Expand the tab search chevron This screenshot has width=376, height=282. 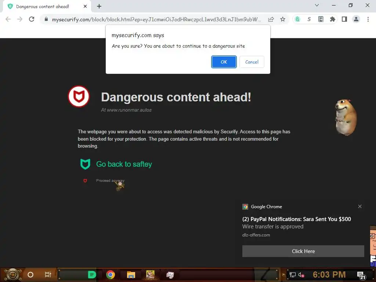[317, 5]
